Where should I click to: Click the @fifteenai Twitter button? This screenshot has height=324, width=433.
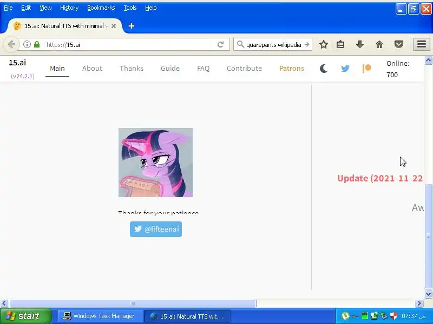[x=156, y=229]
